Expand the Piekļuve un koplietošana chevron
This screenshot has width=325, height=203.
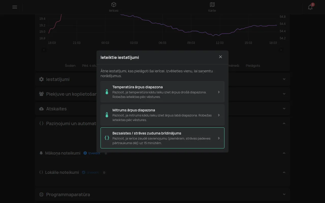click(x=284, y=94)
